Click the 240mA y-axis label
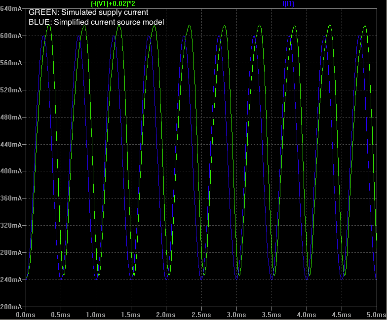The image size is (387, 320). click(11, 280)
